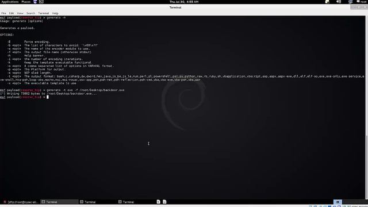Close the Terminal window
The image size is (368, 207).
(365, 7)
